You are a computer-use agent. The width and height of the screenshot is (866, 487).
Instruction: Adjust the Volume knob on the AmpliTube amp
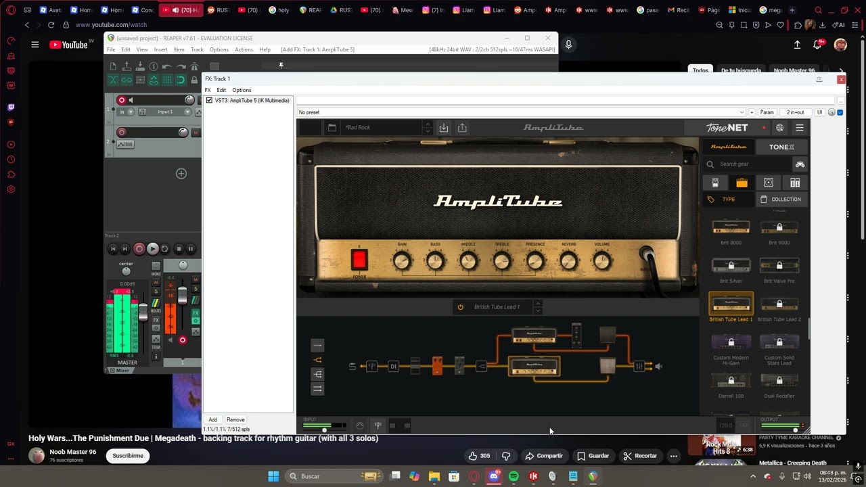[601, 261]
